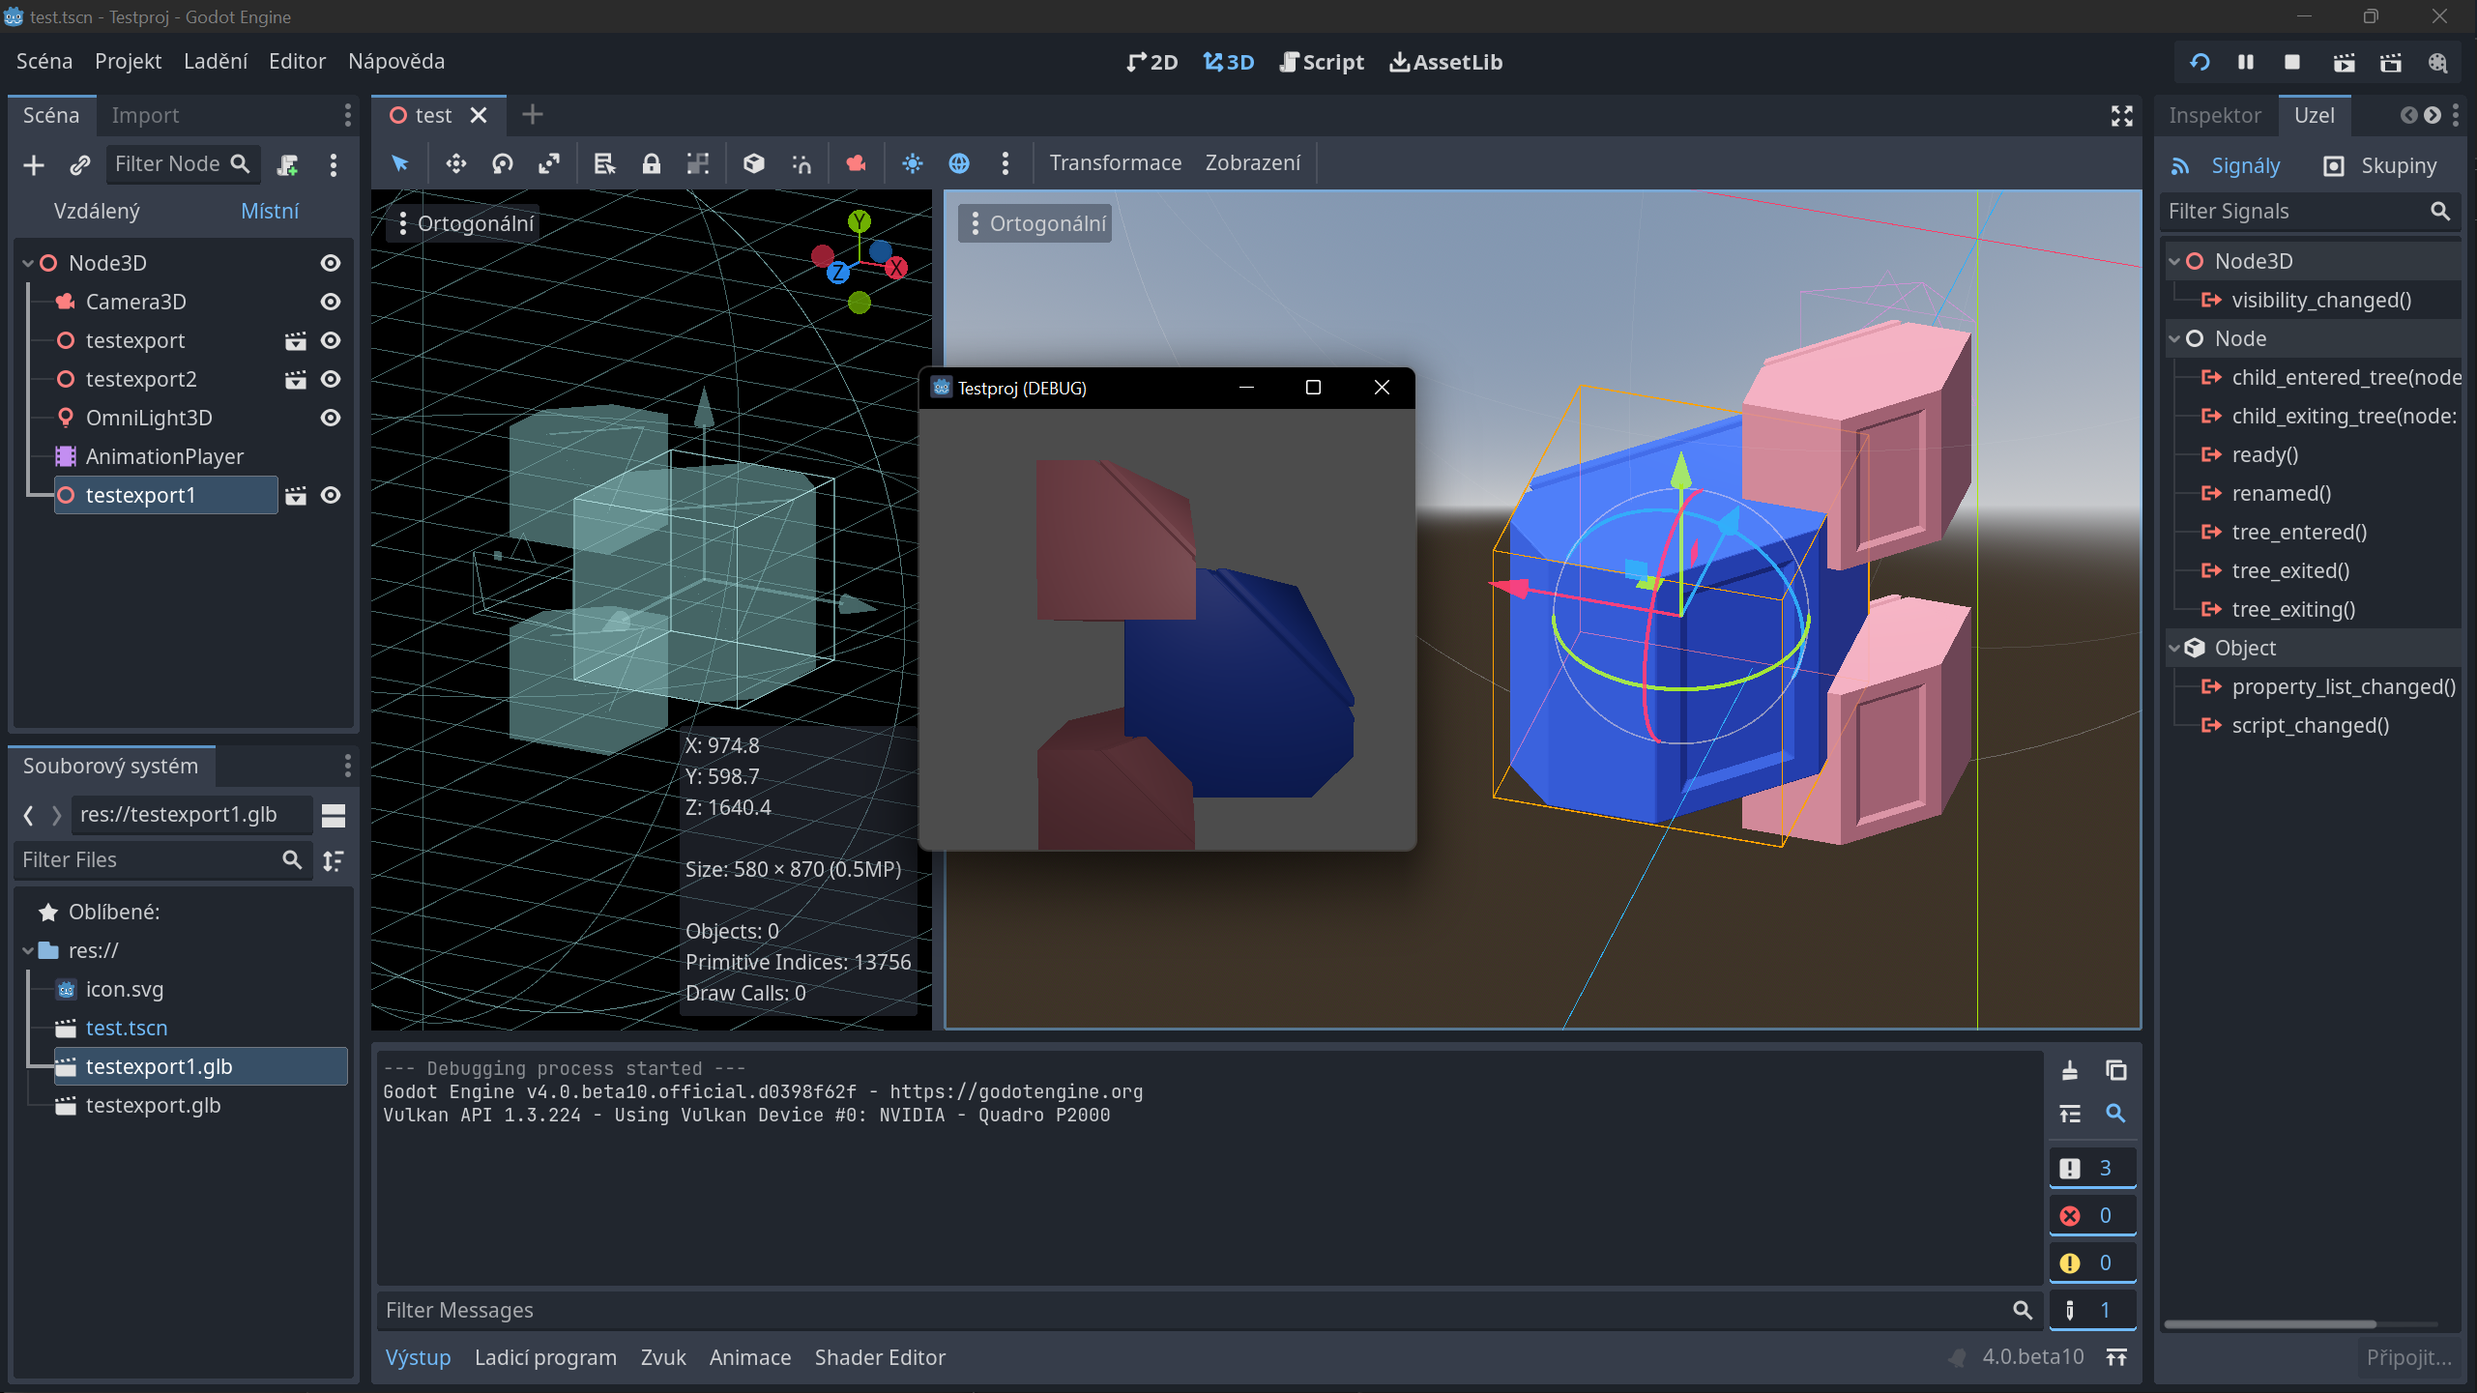Activate the Move mode tool
The image size is (2477, 1393).
[455, 163]
